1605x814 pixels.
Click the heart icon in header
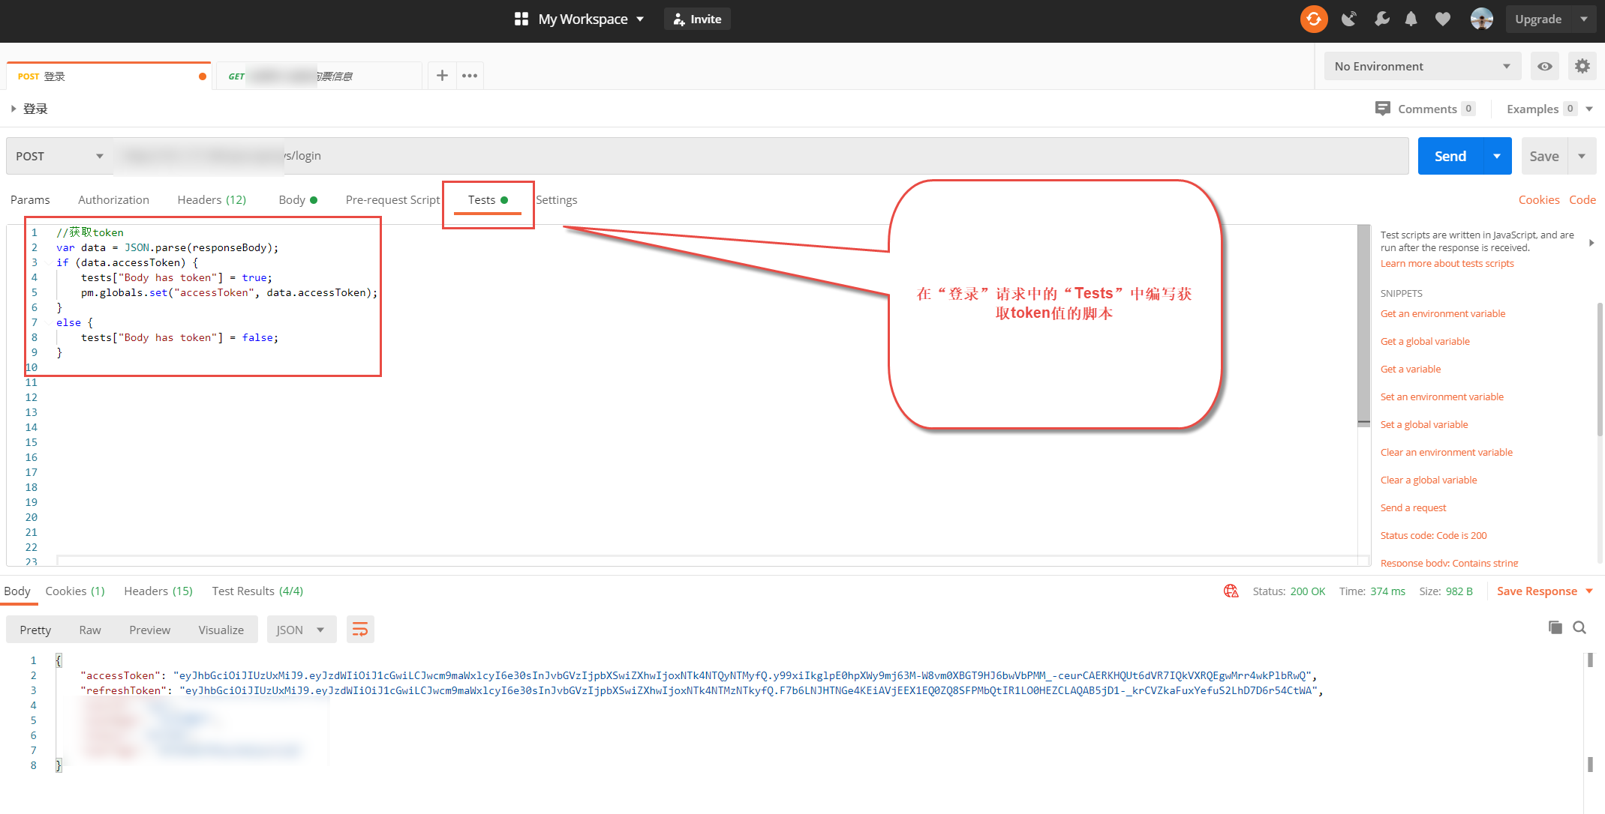[x=1442, y=19]
